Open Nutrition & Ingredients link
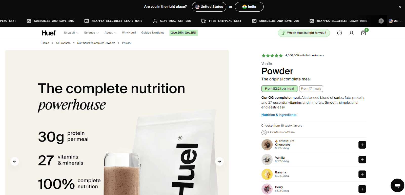The height and width of the screenshot is (195, 405). pos(279,115)
